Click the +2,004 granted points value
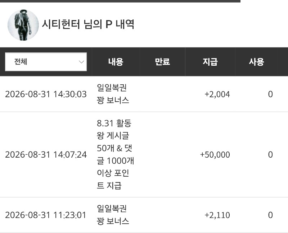288x233 pixels. (x=217, y=94)
